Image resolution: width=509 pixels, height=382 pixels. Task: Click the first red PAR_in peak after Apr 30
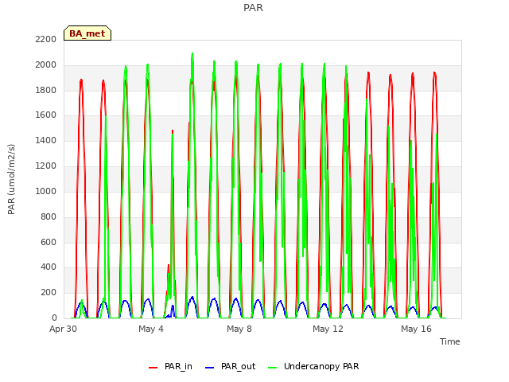81,80
